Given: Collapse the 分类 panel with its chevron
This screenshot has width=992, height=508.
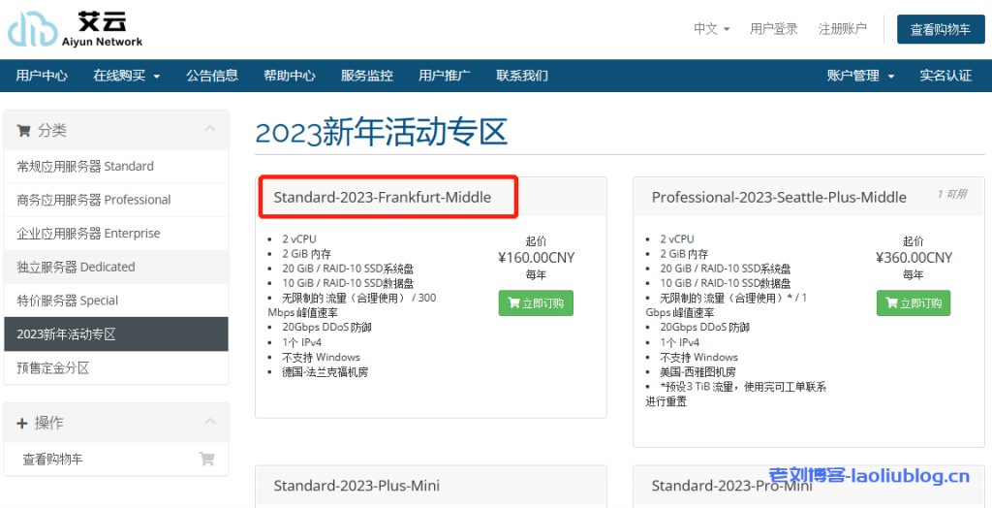Looking at the screenshot, I should [x=209, y=129].
